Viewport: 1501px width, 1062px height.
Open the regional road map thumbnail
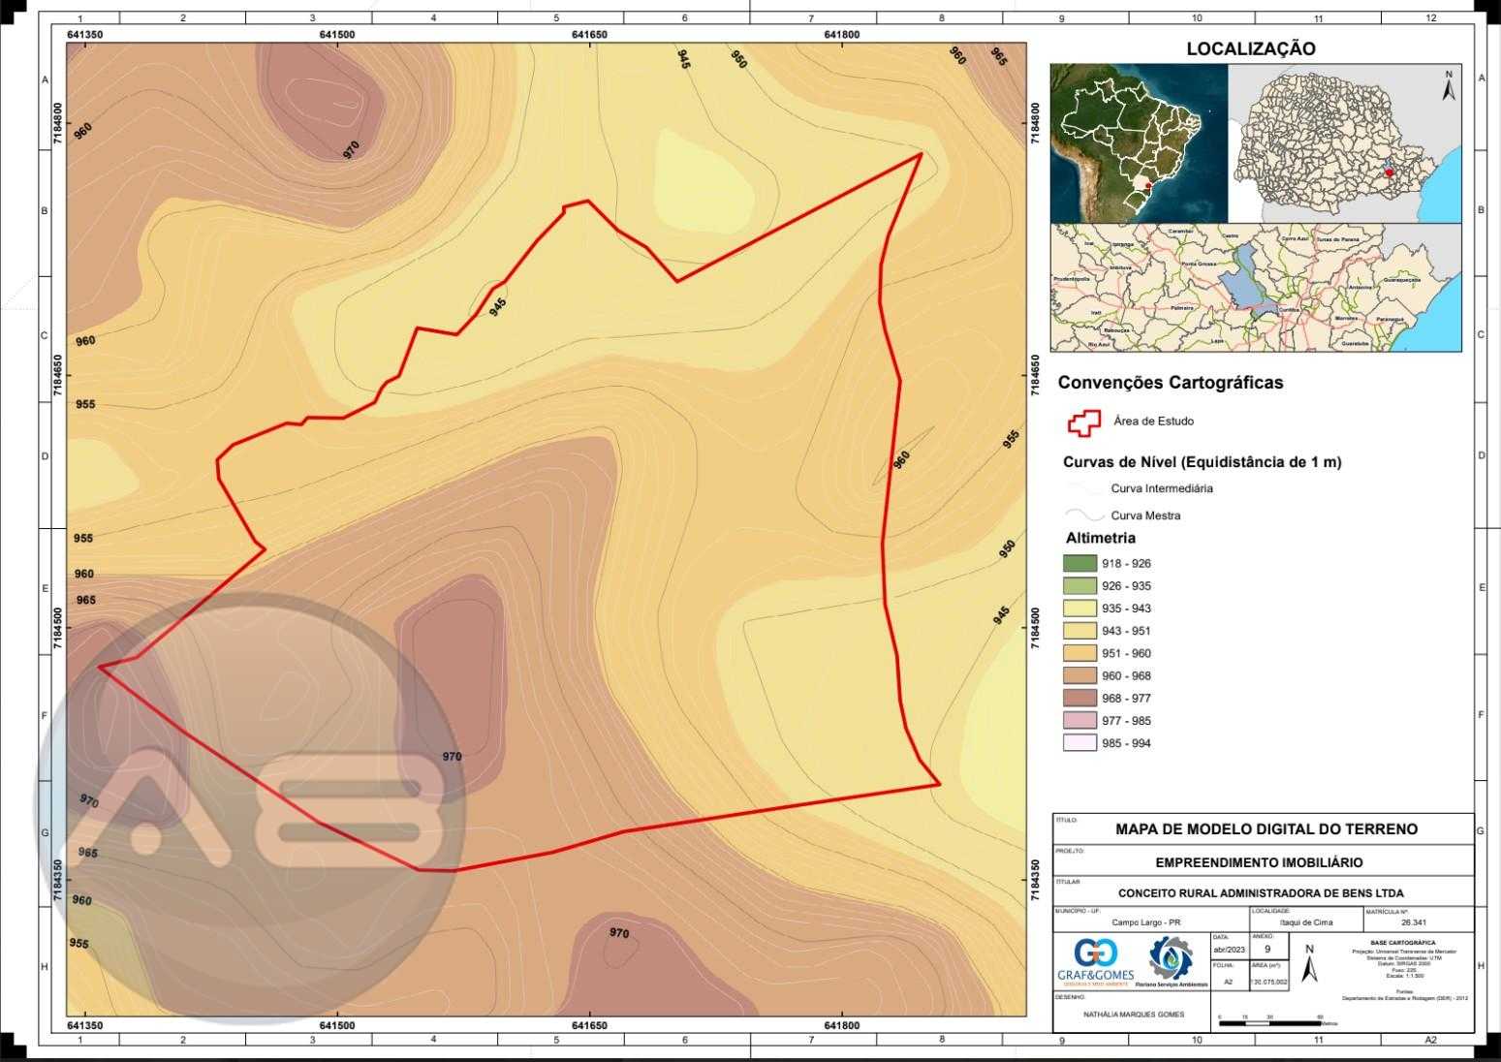pyautogui.click(x=1255, y=288)
